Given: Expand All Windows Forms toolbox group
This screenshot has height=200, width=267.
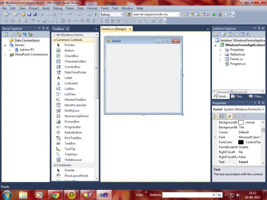Looking at the screenshot, I should tap(55, 35).
